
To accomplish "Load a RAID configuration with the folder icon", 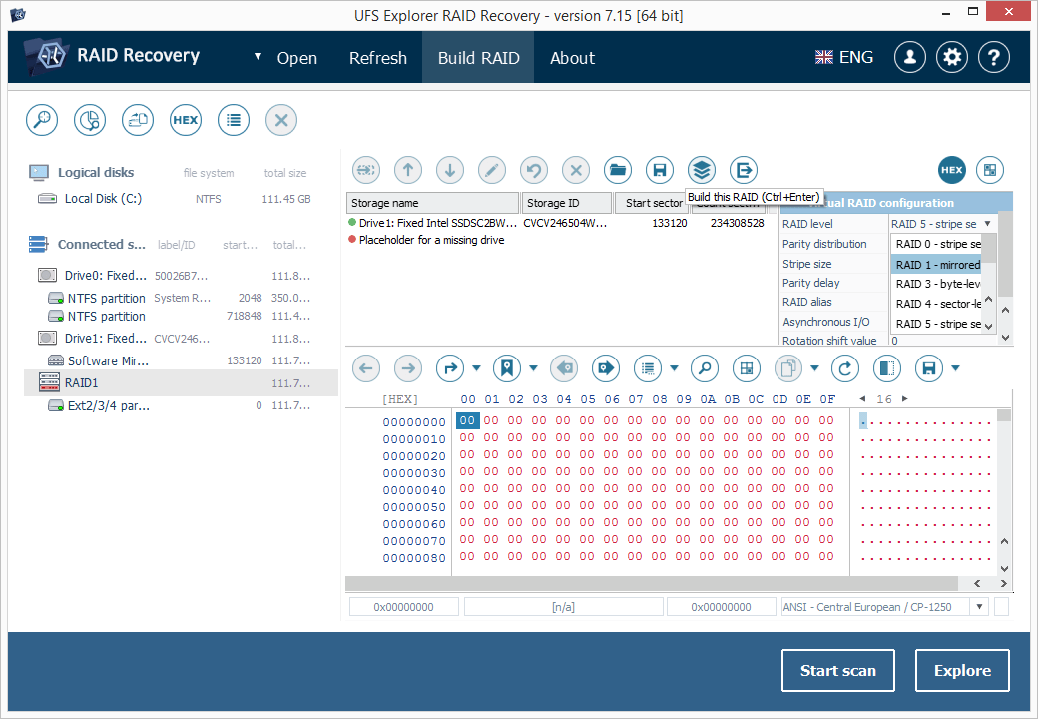I will (618, 170).
